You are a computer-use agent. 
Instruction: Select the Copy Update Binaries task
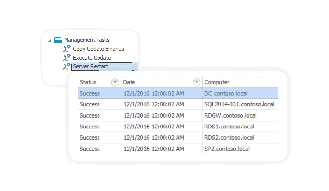(99, 49)
